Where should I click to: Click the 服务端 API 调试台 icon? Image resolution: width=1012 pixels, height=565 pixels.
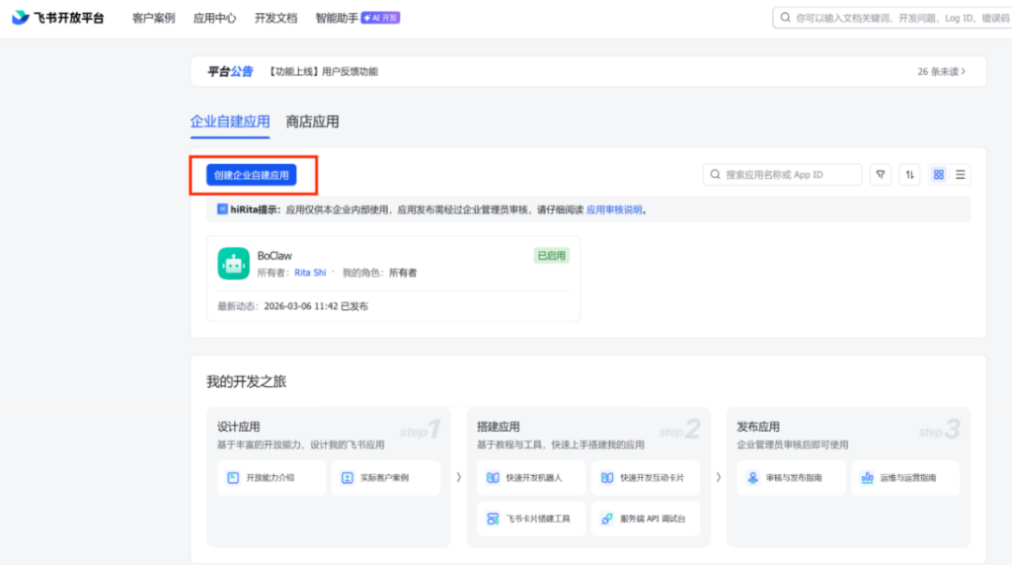[607, 518]
